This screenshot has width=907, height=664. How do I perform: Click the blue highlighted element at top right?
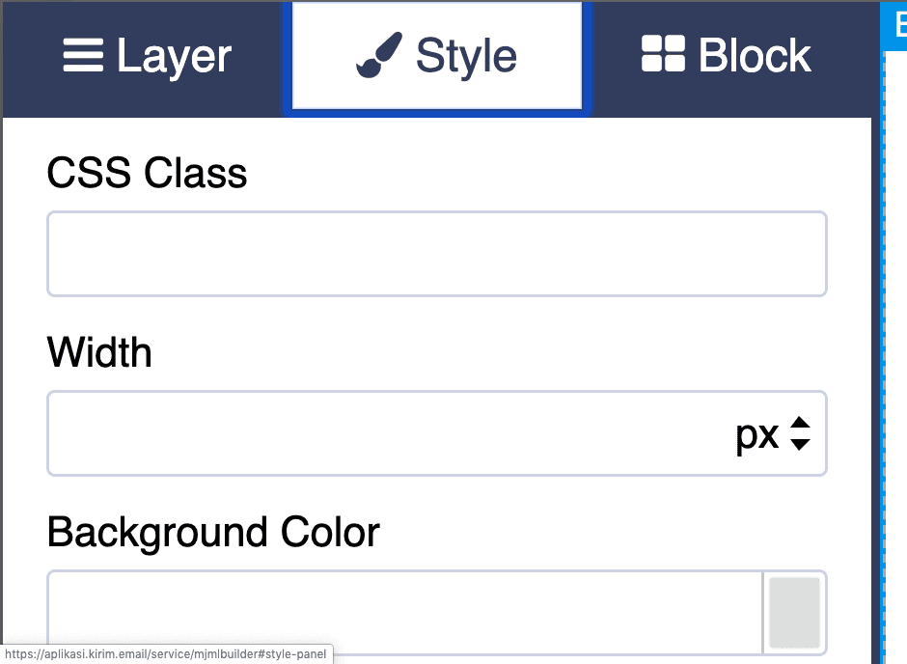point(896,19)
